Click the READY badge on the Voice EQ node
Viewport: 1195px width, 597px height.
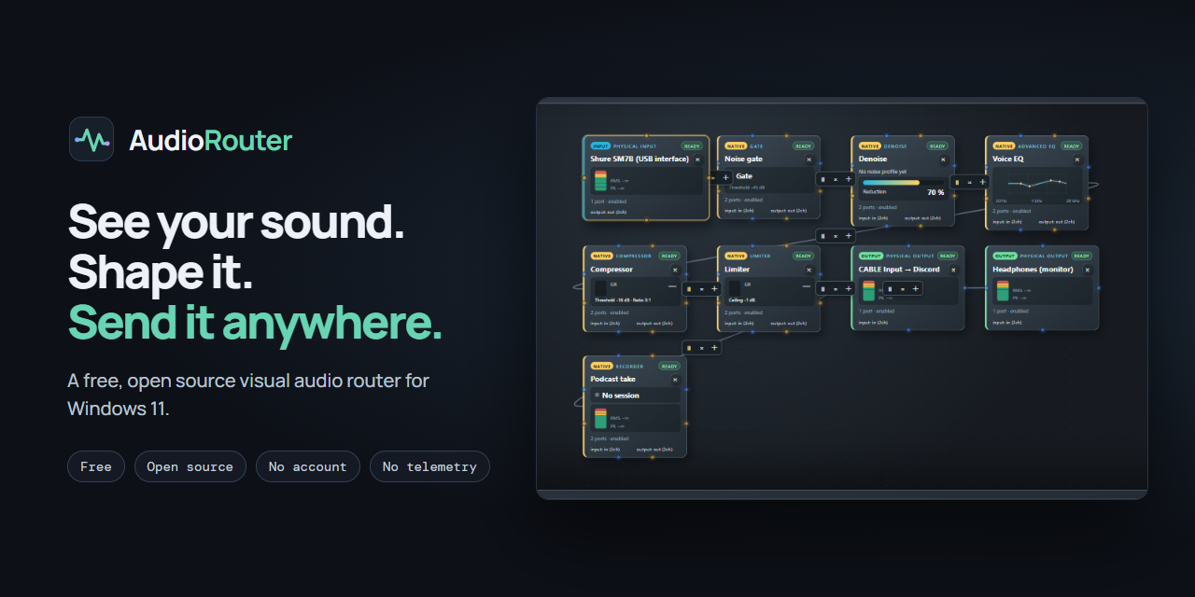1072,146
